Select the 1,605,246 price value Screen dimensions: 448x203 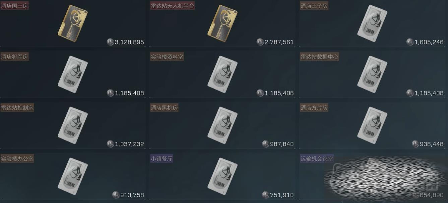pyautogui.click(x=429, y=42)
